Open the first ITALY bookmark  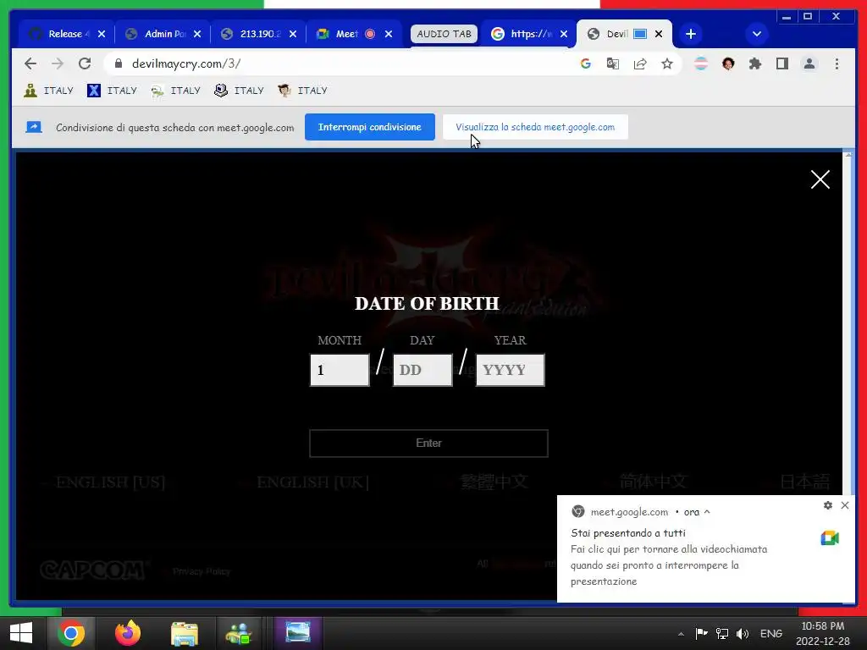pos(48,90)
